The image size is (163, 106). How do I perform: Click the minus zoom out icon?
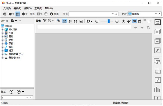pyautogui.click(x=97, y=21)
